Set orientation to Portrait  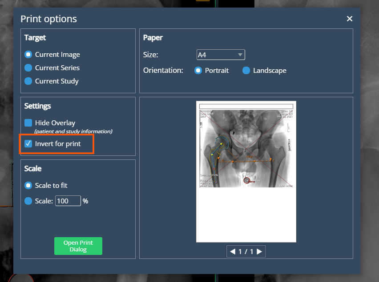click(198, 71)
